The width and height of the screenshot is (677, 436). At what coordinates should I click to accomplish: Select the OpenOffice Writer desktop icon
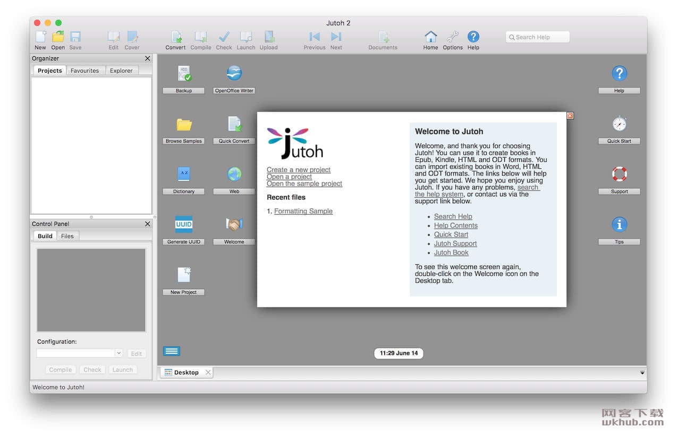(x=234, y=73)
